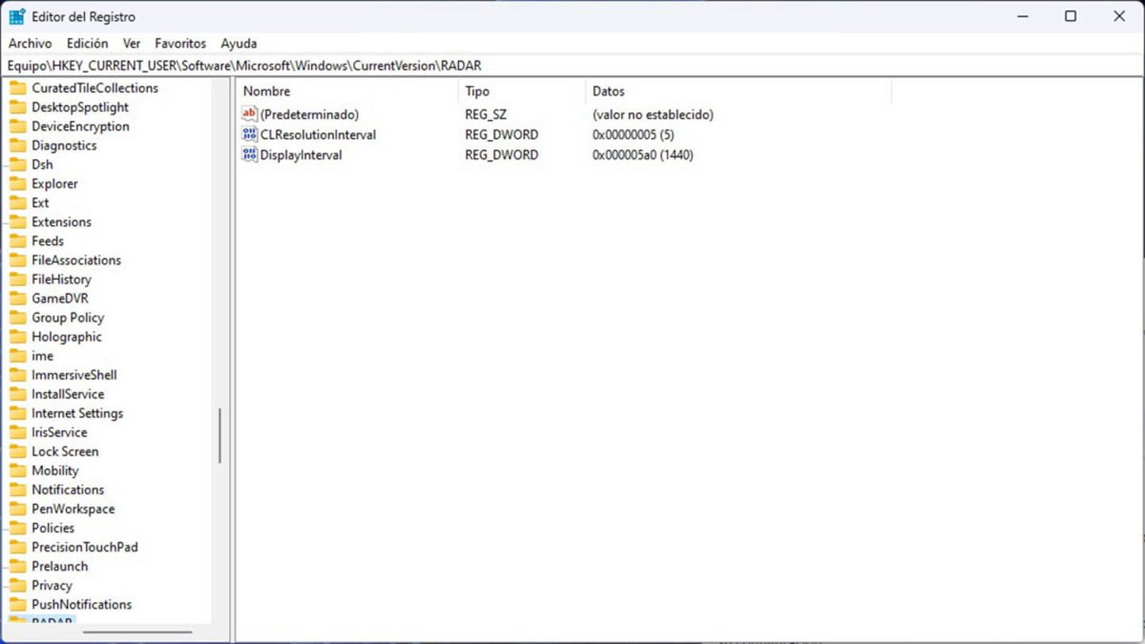
Task: Select the Privacy key name
Action: (52, 585)
